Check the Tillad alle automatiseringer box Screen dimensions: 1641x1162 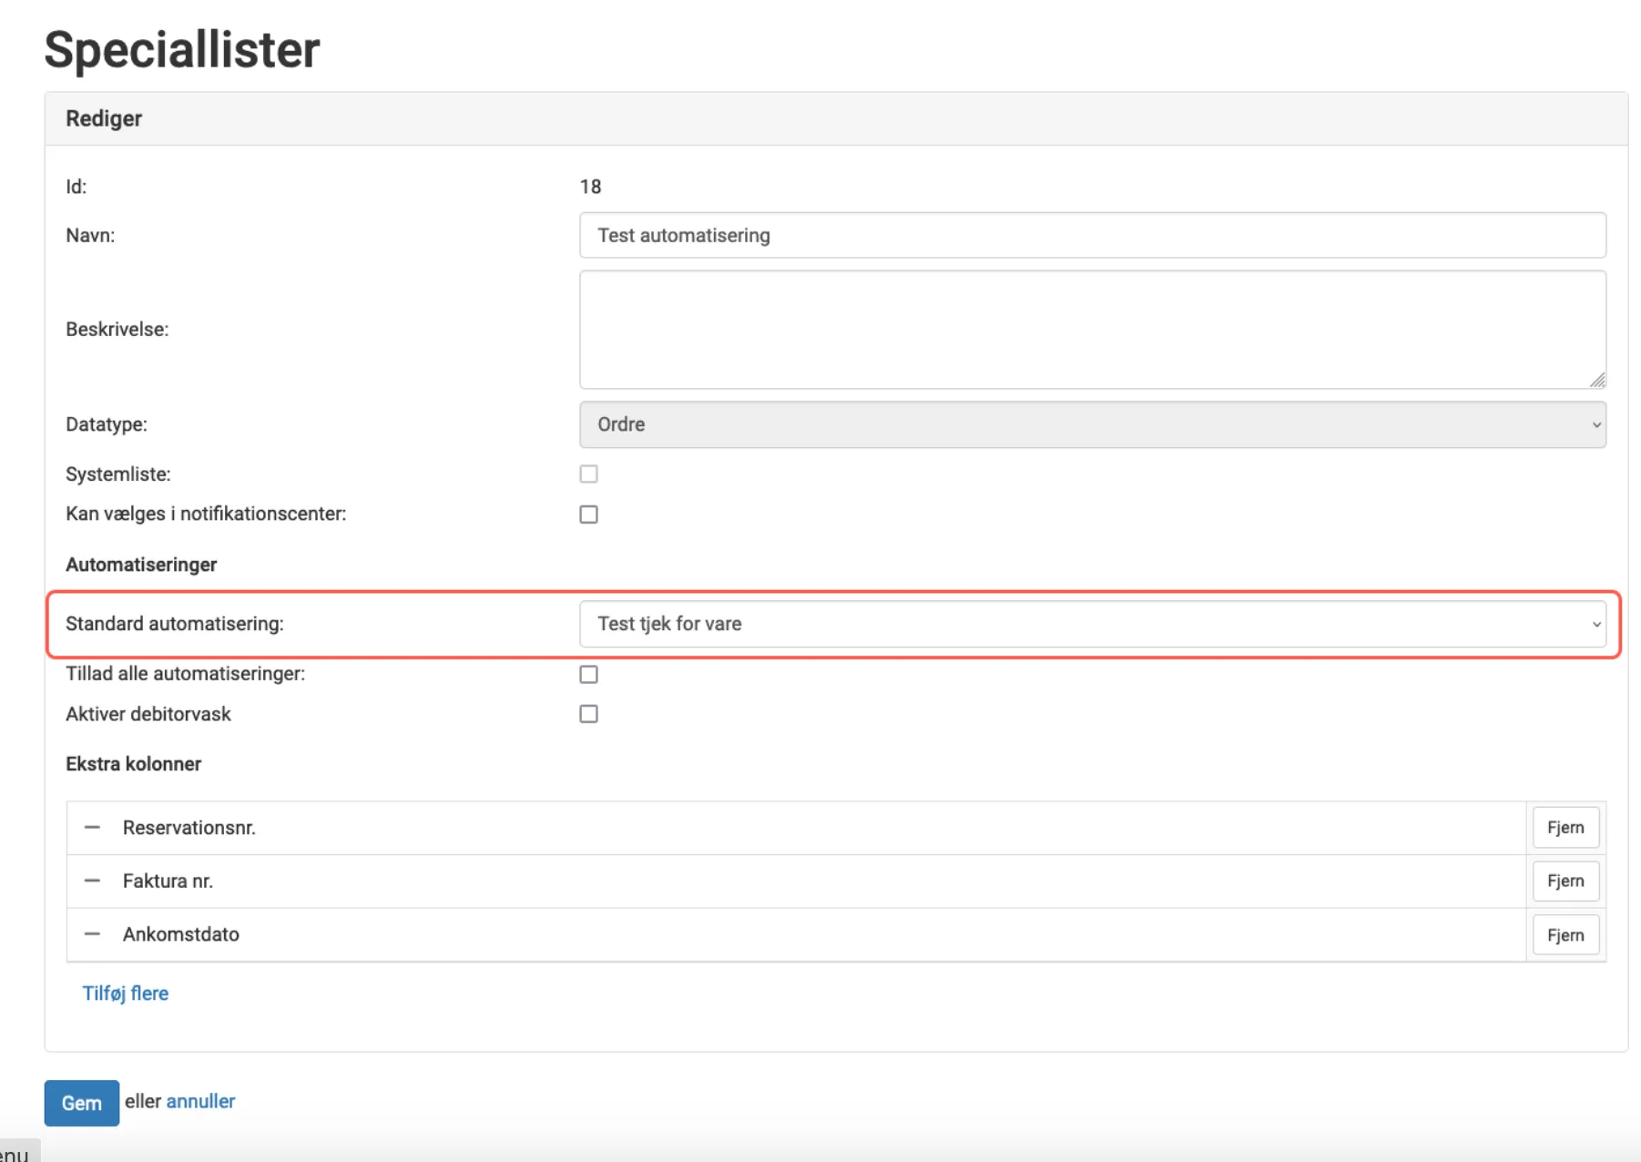click(589, 675)
